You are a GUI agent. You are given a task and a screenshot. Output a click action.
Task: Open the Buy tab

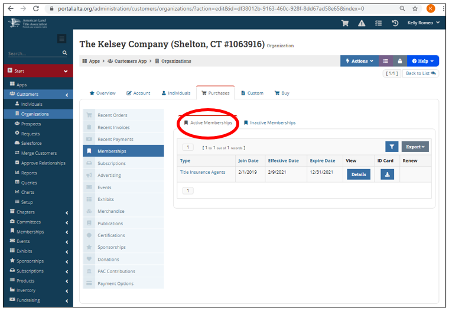coord(282,93)
